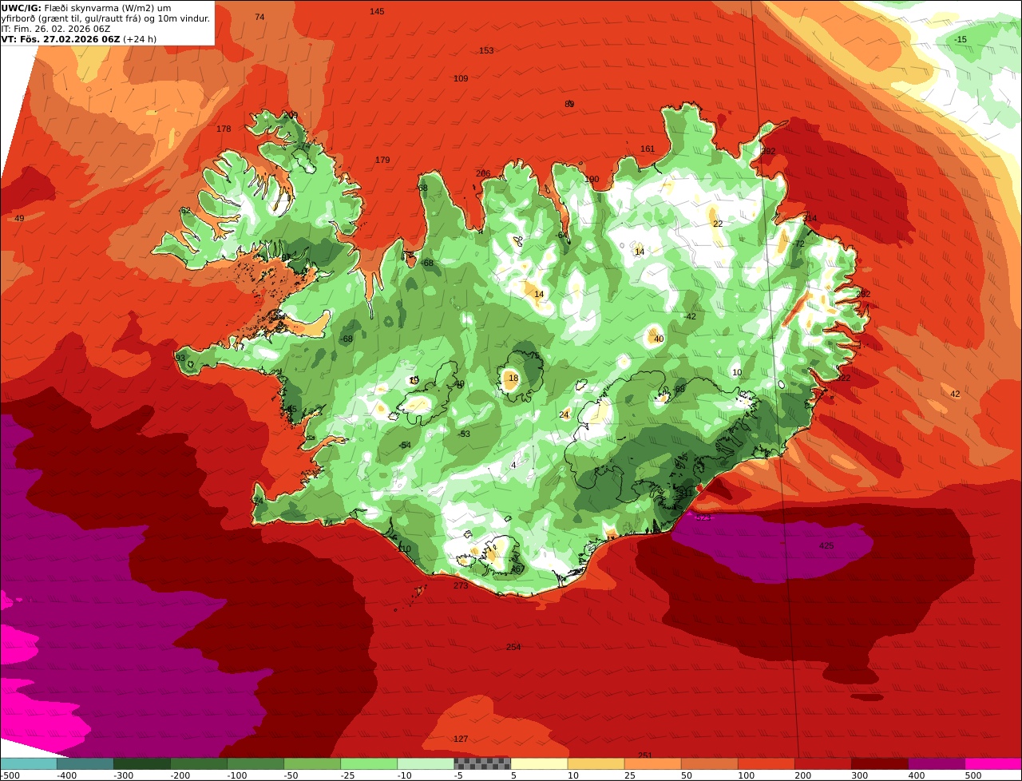1022x781 pixels.
Task: Click the 109 value north of Iceland
Action: pos(461,78)
